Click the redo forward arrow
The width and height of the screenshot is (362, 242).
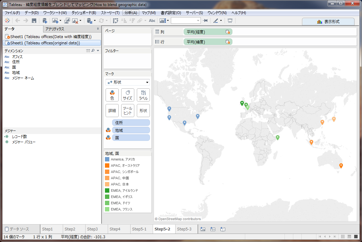coord(26,21)
